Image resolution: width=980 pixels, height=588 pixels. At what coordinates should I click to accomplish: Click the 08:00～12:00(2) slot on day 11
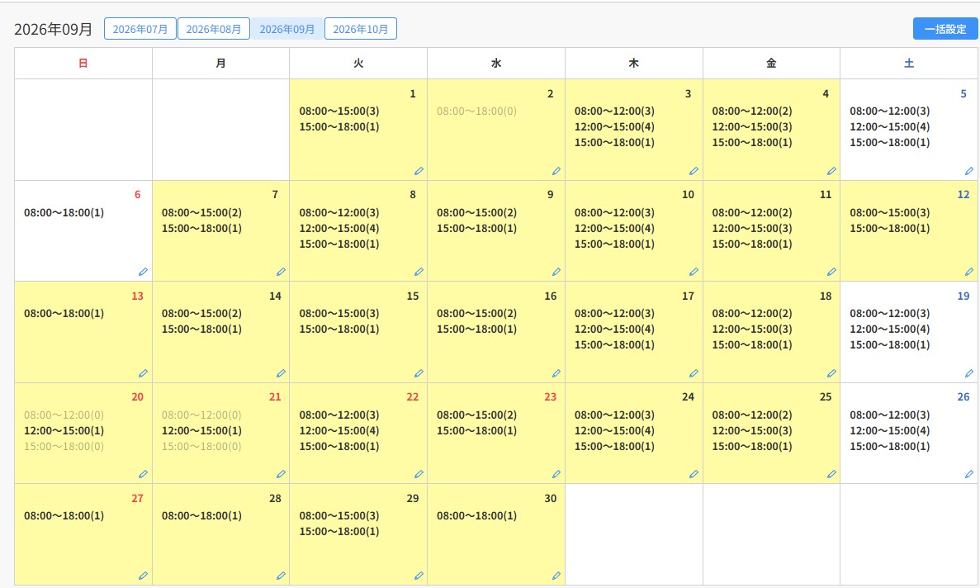(x=752, y=212)
